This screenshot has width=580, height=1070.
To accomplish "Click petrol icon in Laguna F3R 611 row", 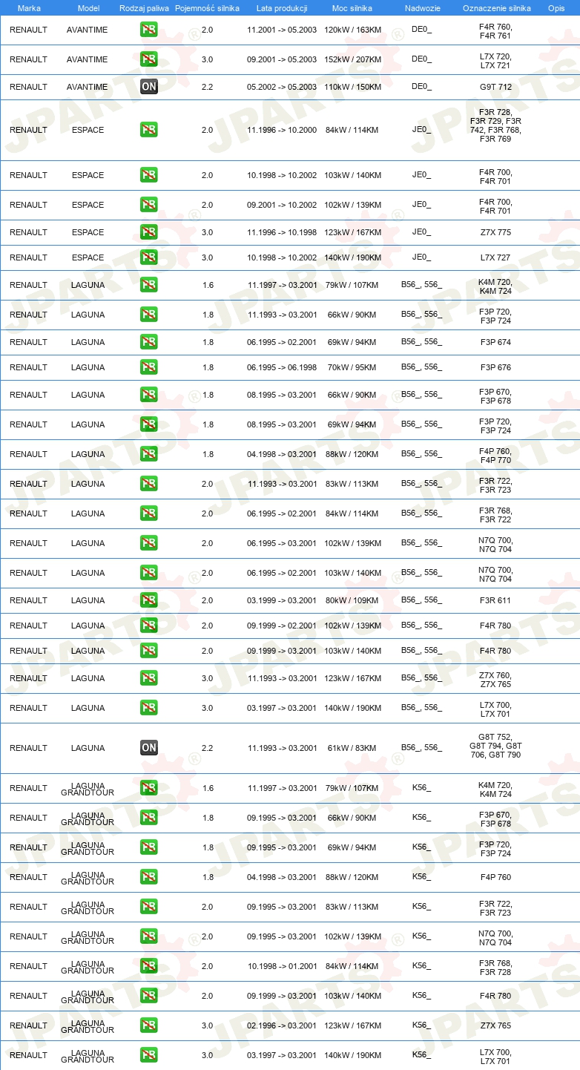I will pyautogui.click(x=149, y=600).
